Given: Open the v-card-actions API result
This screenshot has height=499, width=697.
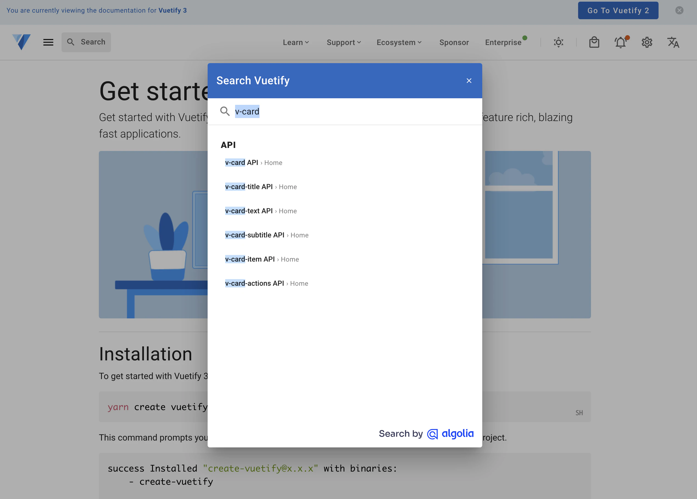Looking at the screenshot, I should (x=266, y=283).
